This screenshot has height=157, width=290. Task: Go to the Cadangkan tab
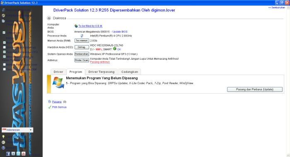(x=129, y=72)
